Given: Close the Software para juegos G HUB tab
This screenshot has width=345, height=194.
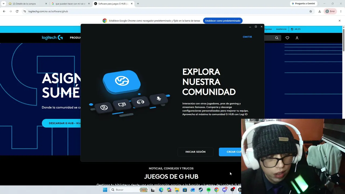Looking at the screenshot, I should click(x=132, y=4).
